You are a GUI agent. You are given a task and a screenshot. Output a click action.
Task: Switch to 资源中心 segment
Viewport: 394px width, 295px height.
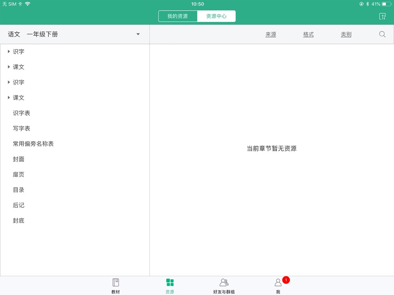tap(216, 16)
